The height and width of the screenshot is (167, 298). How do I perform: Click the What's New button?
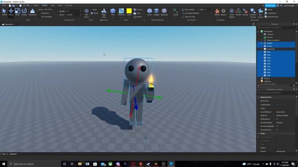pos(270,6)
